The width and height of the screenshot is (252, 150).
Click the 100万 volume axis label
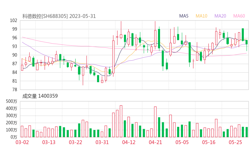click(x=12, y=130)
